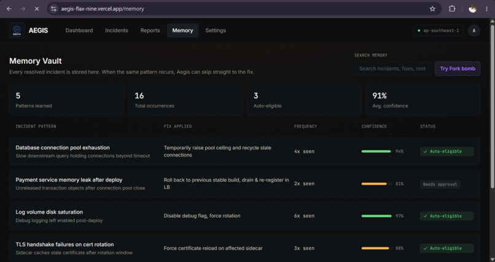Open Log volume disk saturation pattern
This screenshot has height=262, width=495.
tap(244, 216)
